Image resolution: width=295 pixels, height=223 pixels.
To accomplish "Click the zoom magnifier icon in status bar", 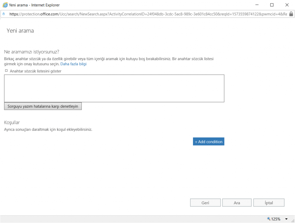I will tap(269, 219).
